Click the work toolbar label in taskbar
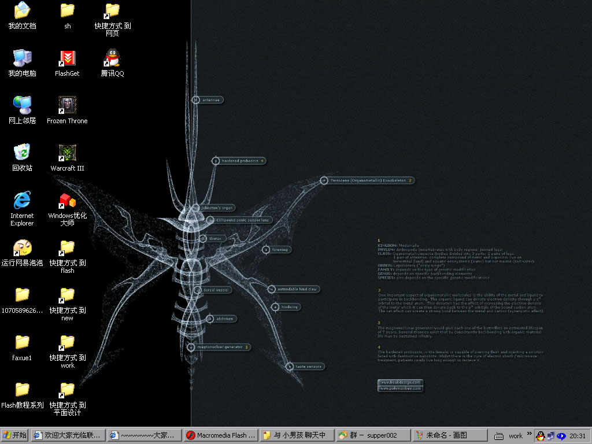This screenshot has width=592, height=444. click(x=515, y=436)
